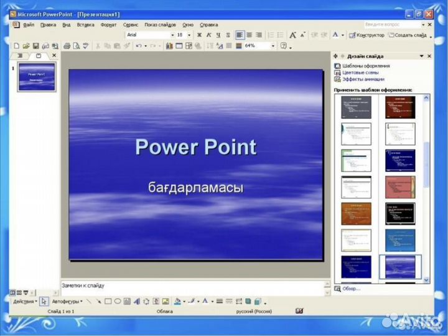This screenshot has width=448, height=336.
Task: Print the presentation using the printer icon
Action: [x=67, y=46]
